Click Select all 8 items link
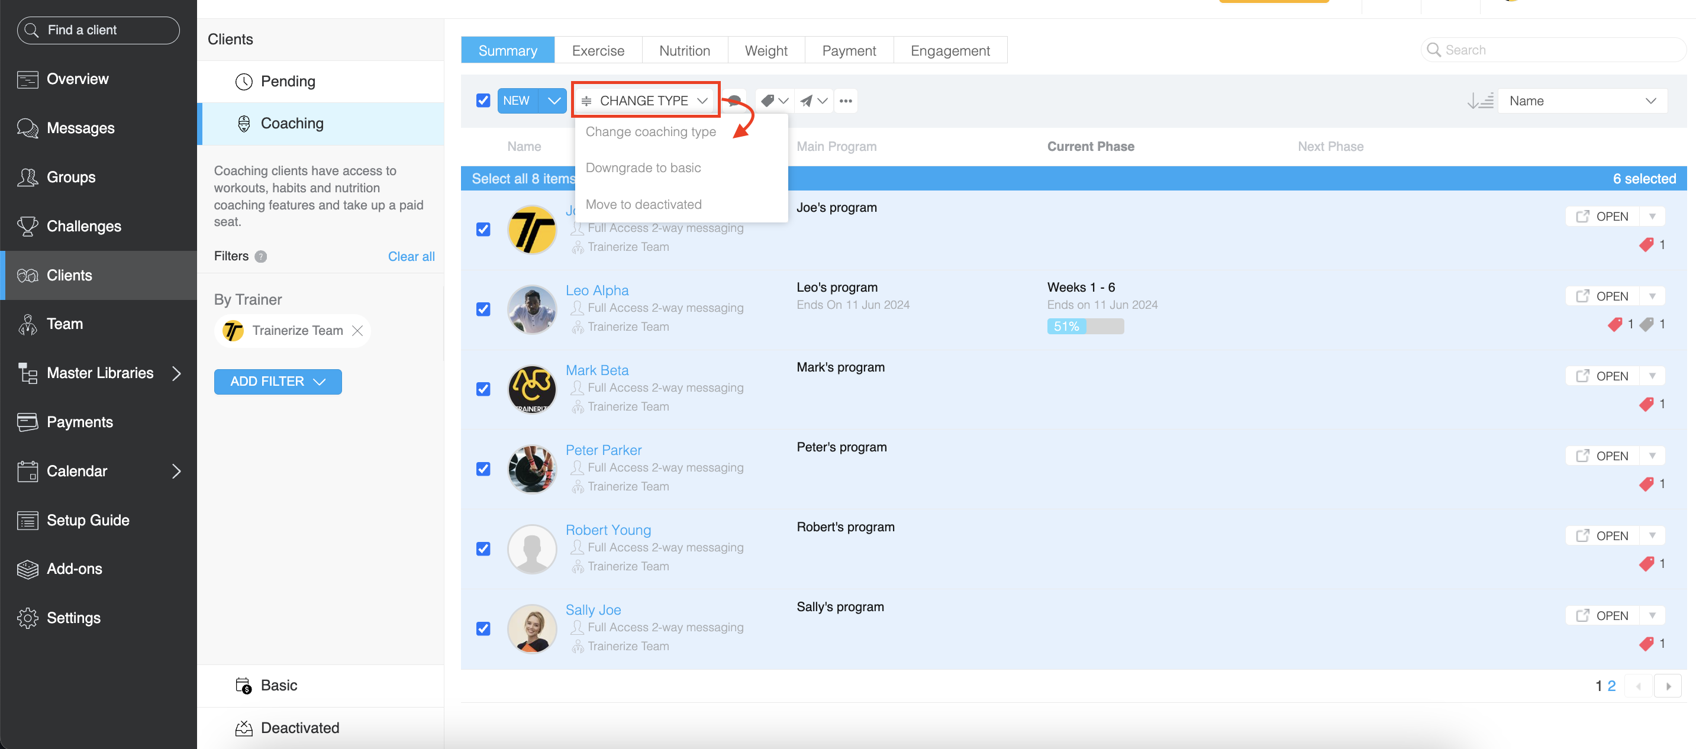Image resolution: width=1696 pixels, height=749 pixels. 523,179
